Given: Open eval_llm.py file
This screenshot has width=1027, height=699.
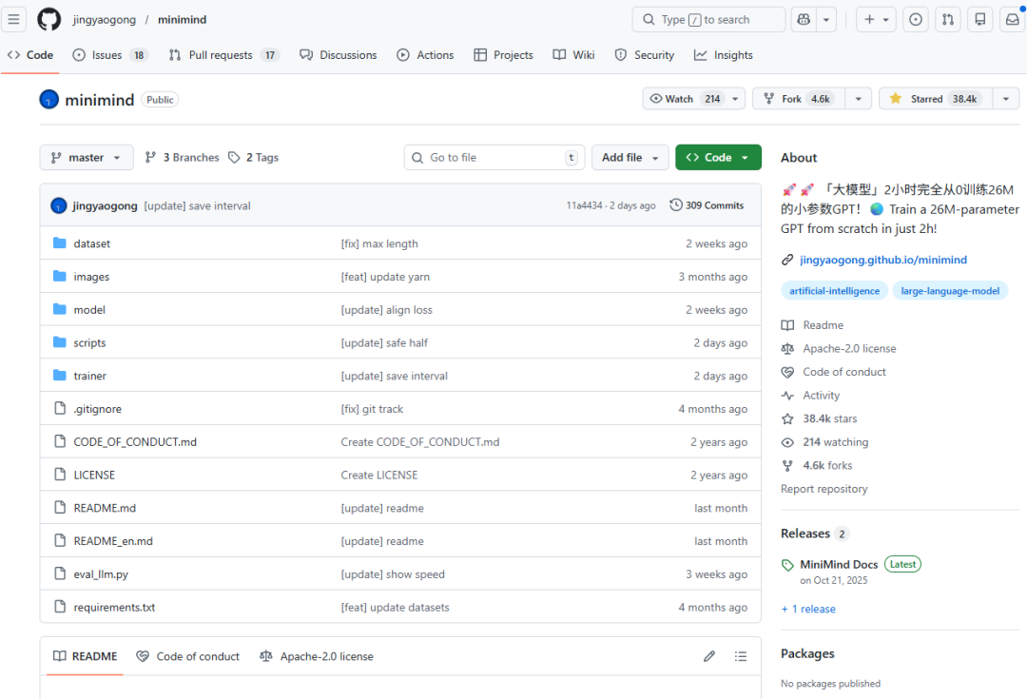Looking at the screenshot, I should pos(101,574).
